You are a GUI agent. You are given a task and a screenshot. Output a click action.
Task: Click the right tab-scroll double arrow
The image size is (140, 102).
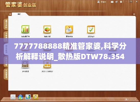(x=134, y=14)
